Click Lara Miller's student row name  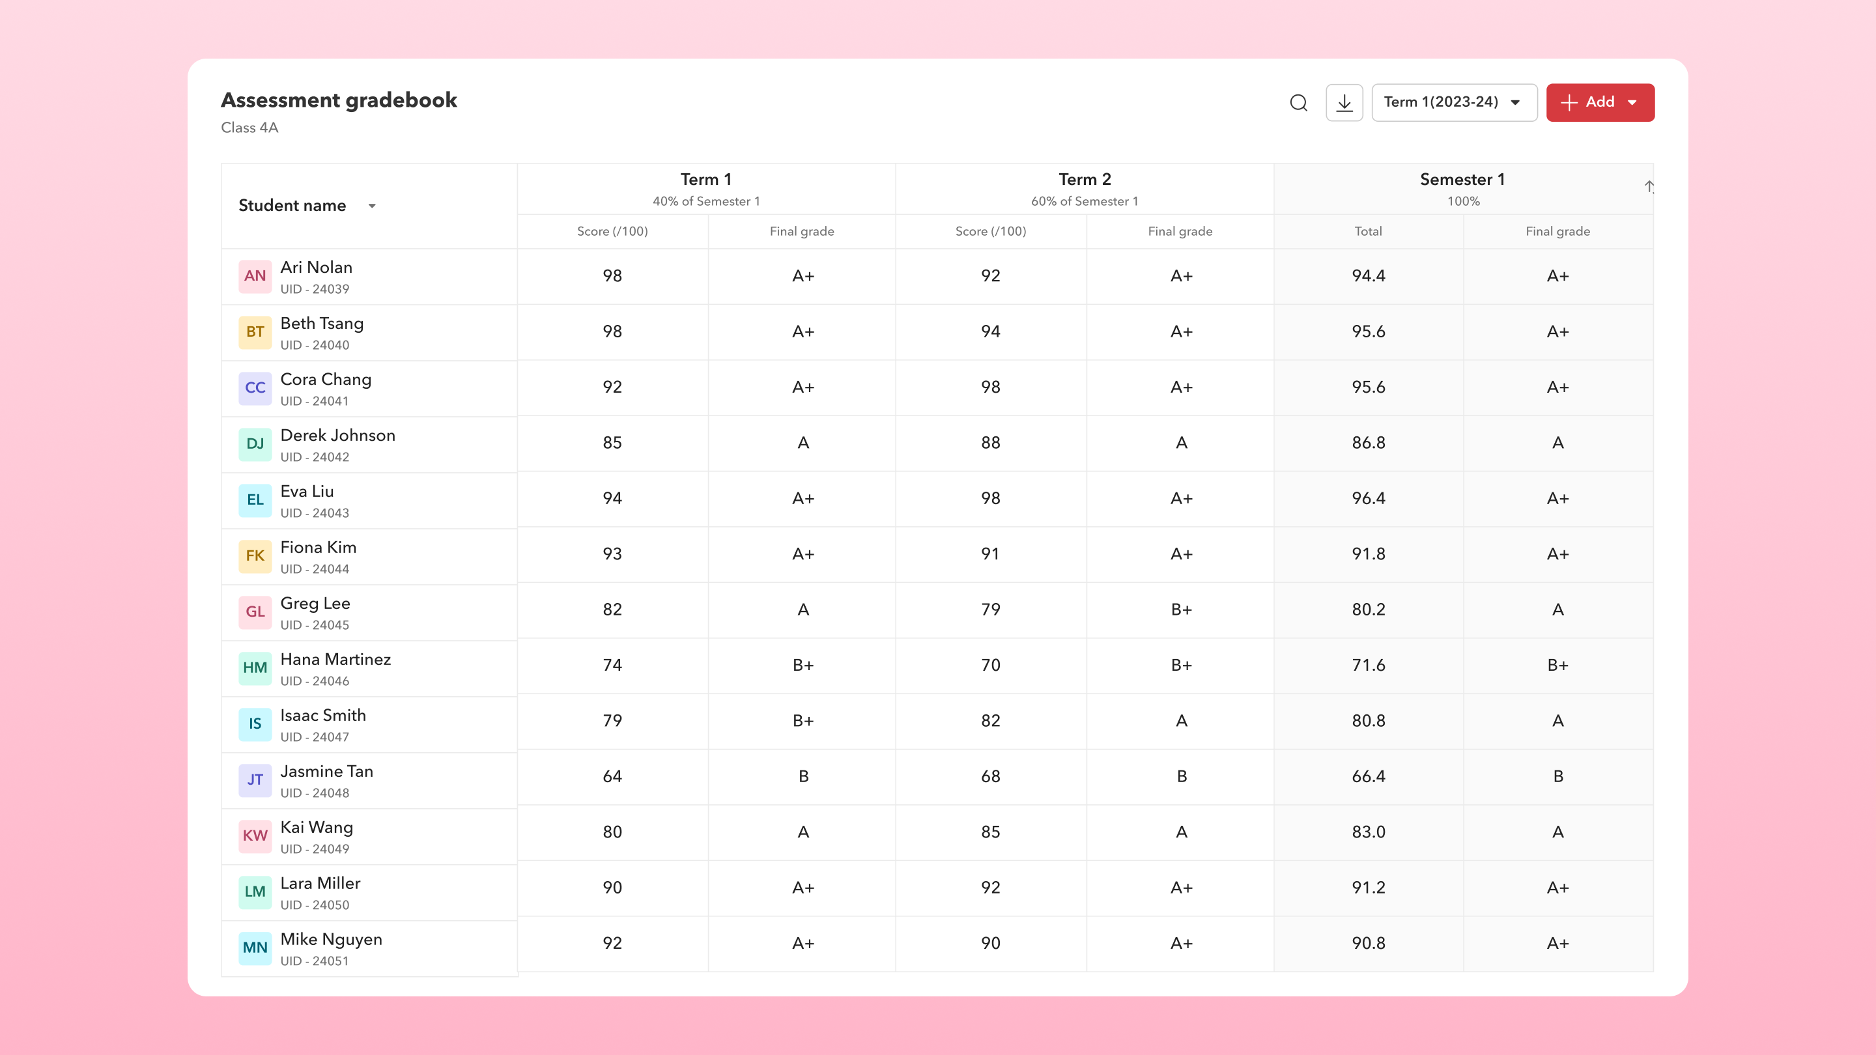[x=320, y=883]
